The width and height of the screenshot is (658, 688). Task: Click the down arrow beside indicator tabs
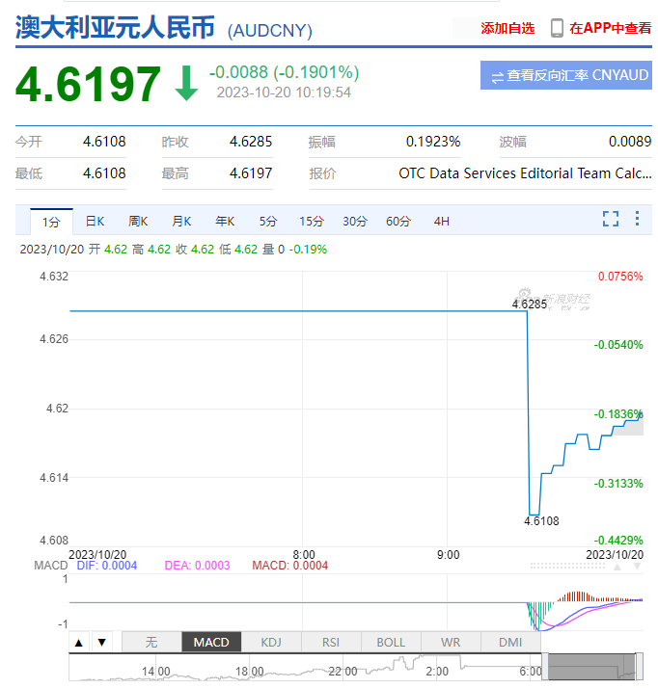pos(100,643)
